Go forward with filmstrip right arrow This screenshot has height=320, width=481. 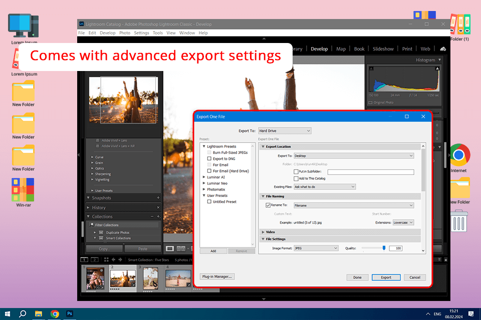click(120, 259)
